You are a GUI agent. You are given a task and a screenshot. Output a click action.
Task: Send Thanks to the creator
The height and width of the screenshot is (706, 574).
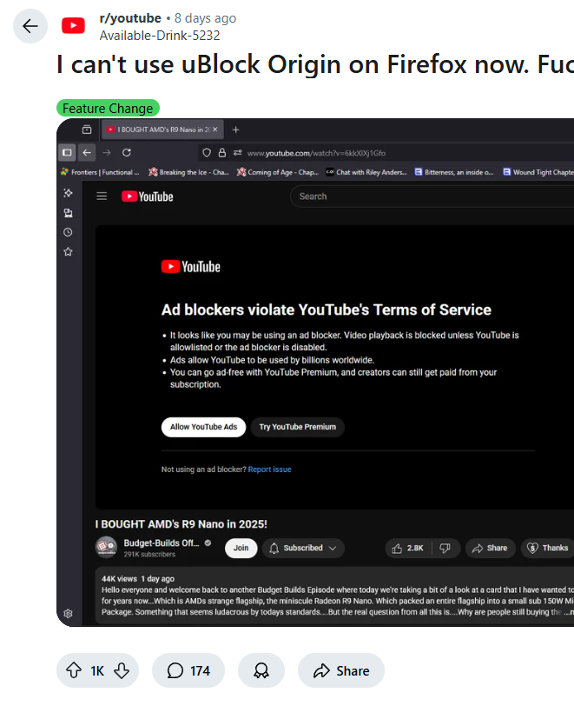(x=547, y=548)
